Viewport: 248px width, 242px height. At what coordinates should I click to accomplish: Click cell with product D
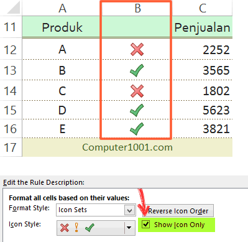click(62, 110)
